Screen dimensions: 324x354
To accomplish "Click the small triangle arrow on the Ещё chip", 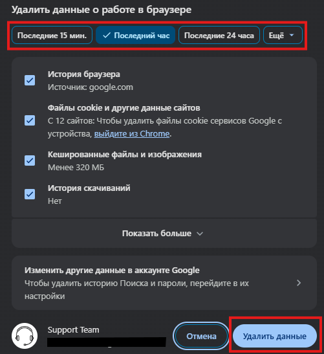I will 292,35.
